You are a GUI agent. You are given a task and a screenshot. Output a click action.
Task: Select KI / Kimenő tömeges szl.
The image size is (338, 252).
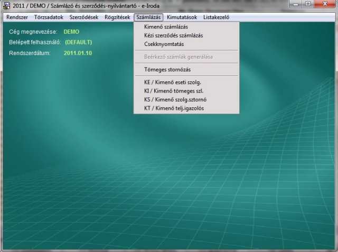click(x=173, y=91)
